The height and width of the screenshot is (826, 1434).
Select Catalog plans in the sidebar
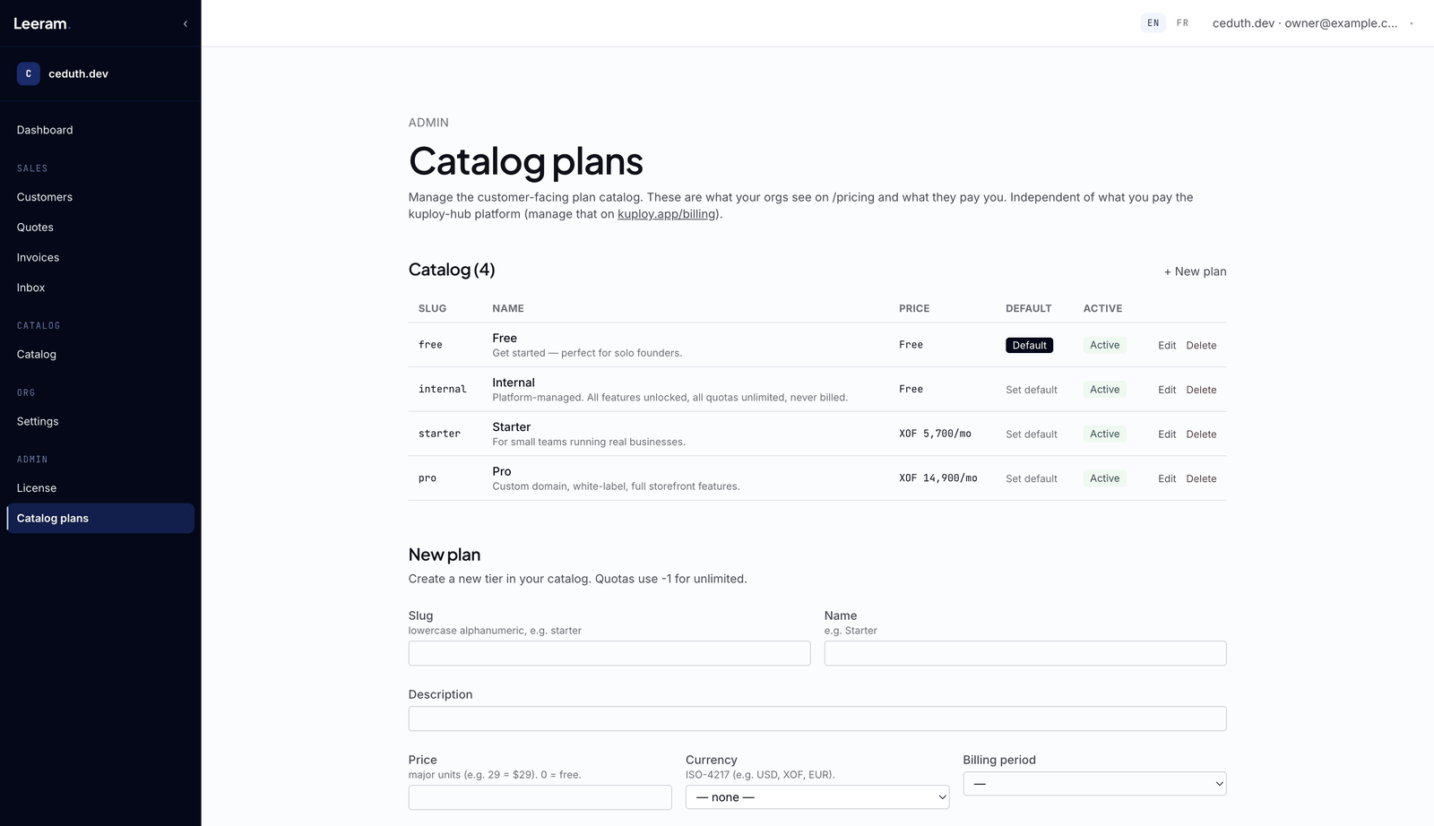pos(100,519)
